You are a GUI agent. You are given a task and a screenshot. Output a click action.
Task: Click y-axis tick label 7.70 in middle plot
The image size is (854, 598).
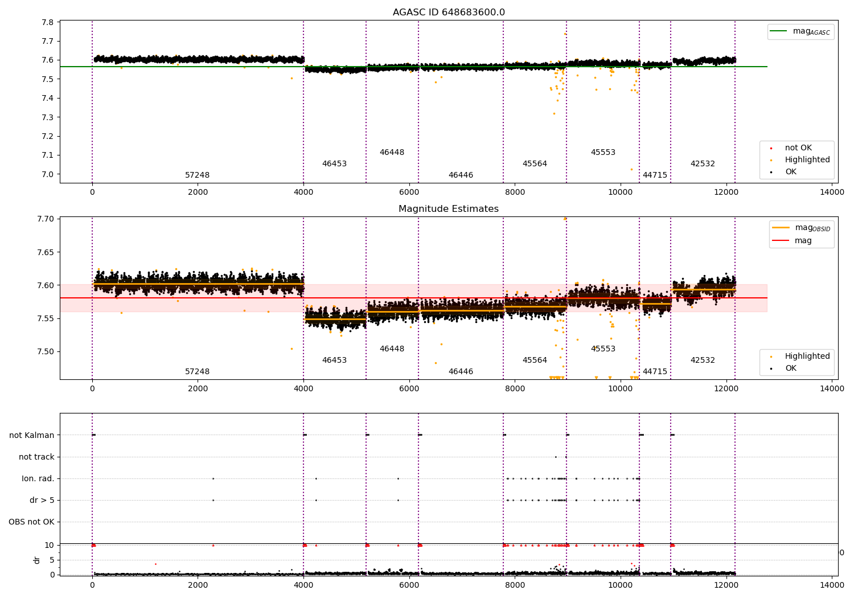coord(46,219)
